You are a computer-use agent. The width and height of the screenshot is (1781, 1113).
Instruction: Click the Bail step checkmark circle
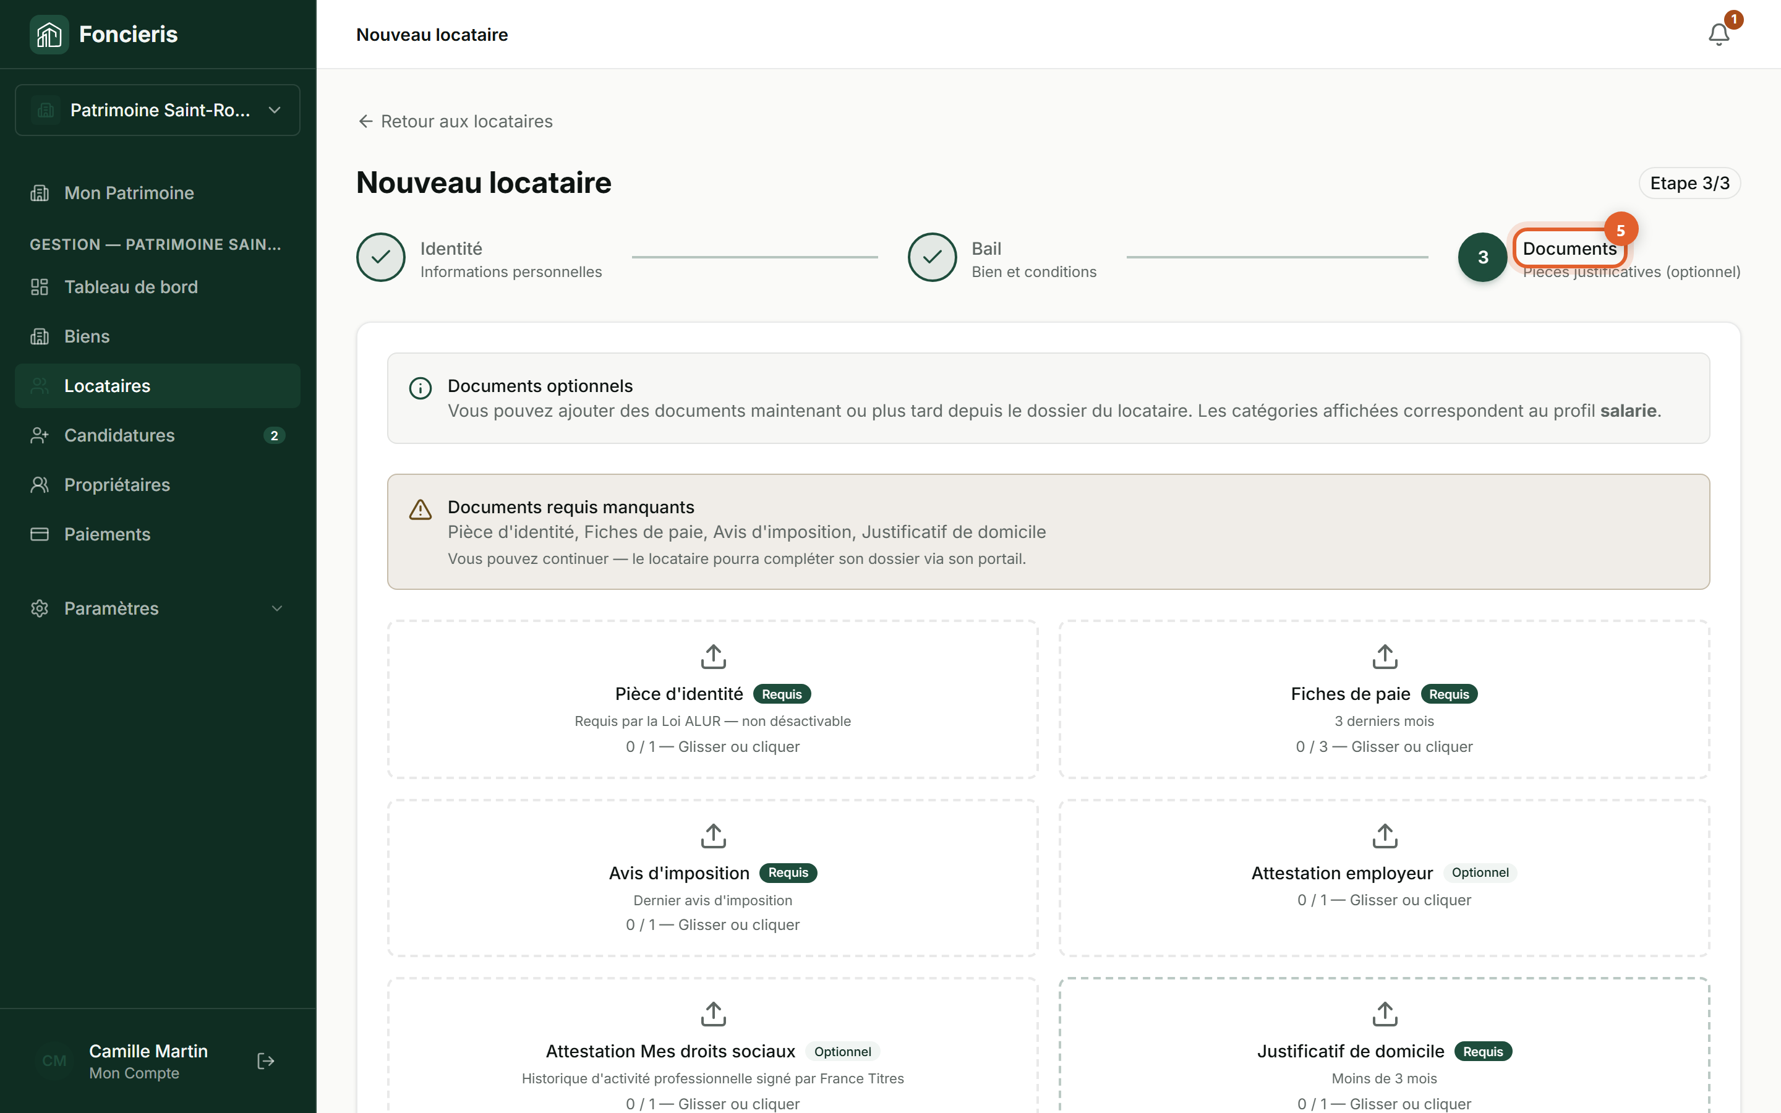pos(932,257)
